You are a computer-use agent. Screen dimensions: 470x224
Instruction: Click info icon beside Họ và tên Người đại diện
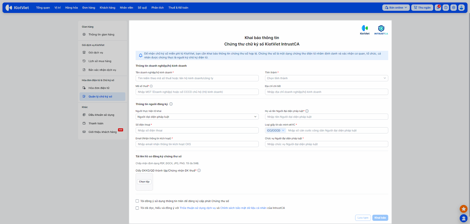[x=307, y=111]
